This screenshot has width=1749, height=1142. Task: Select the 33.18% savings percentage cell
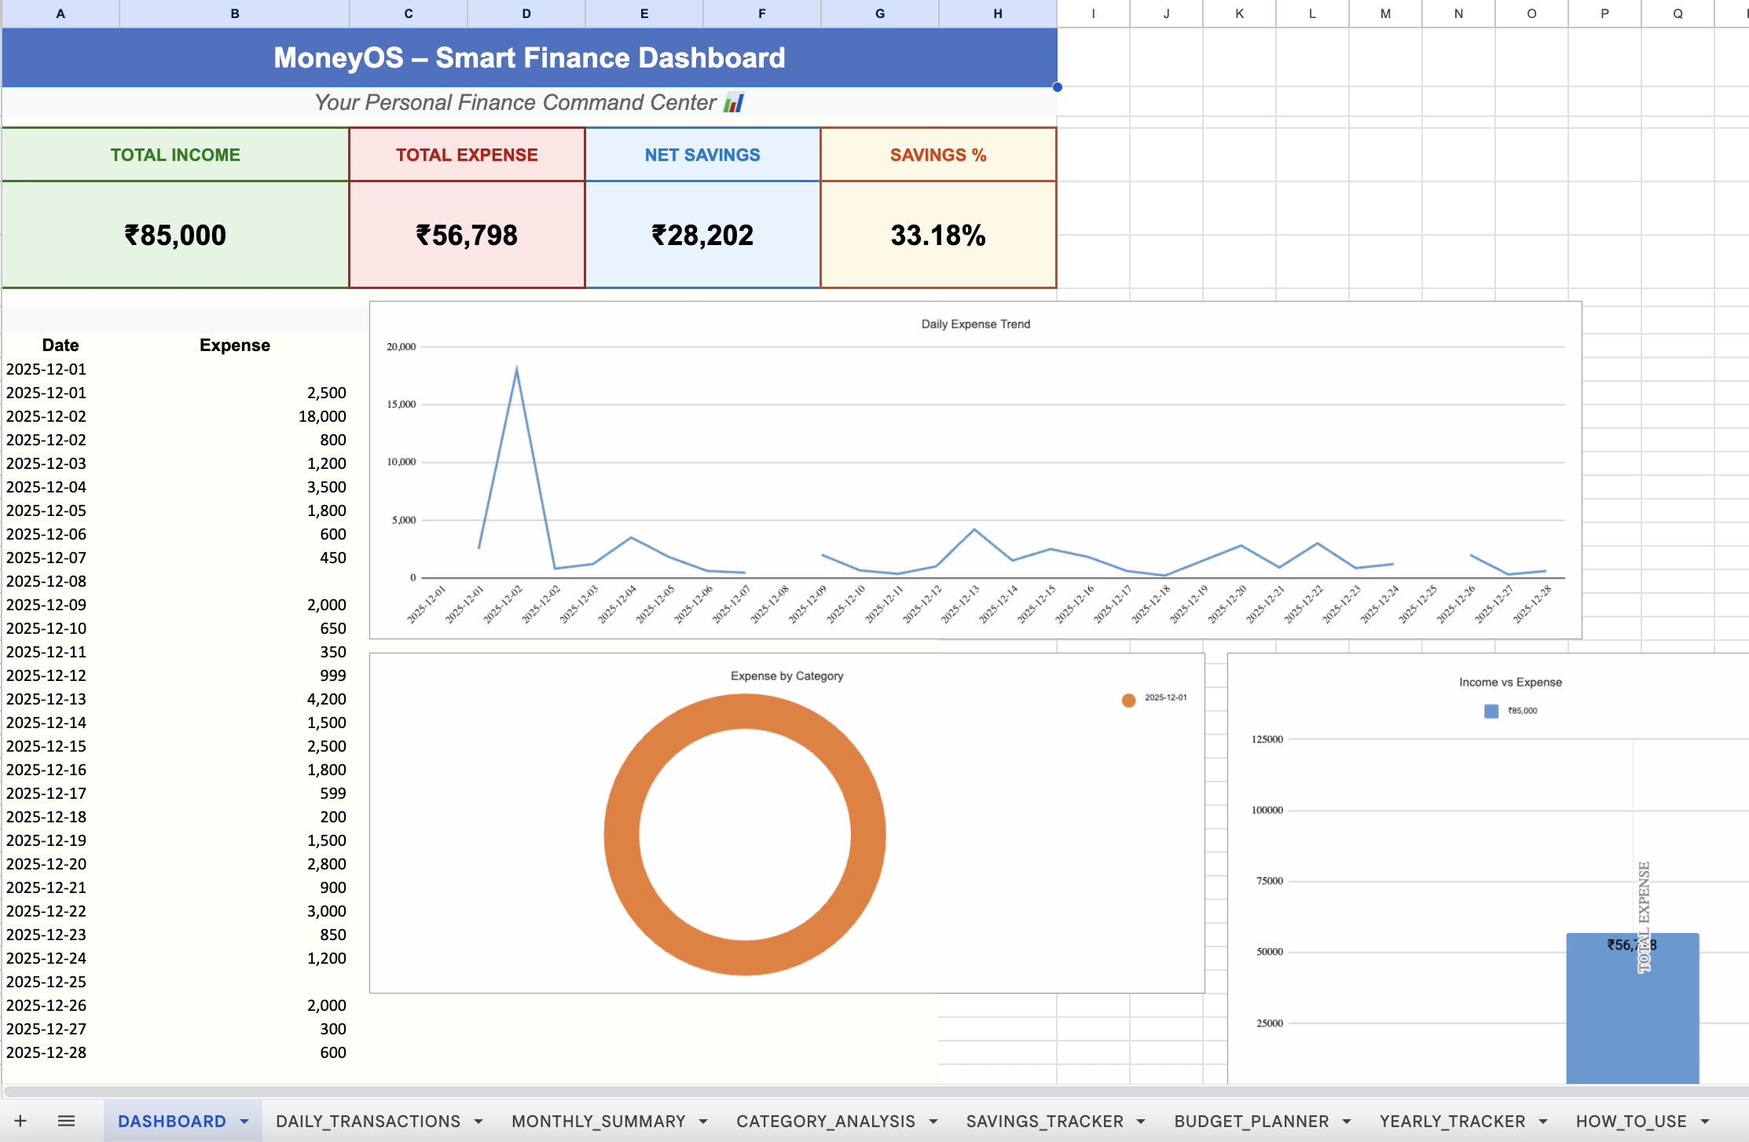[x=938, y=234]
